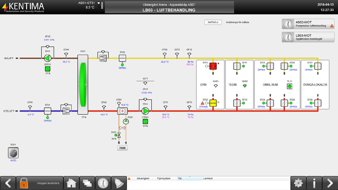This screenshot has width=338, height=190.
Task: Open LB03-MOT fire damper exercise panel
Action: [x=308, y=37]
